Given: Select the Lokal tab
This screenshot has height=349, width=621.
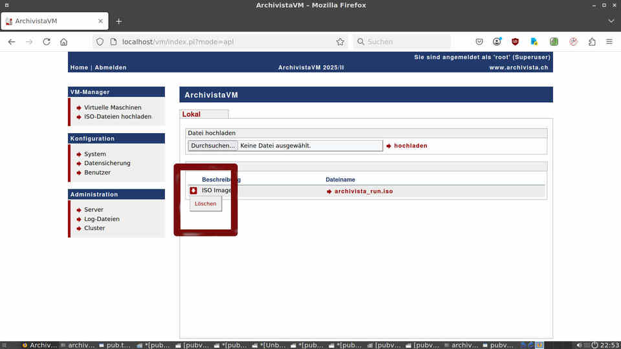Looking at the screenshot, I should click(x=204, y=114).
